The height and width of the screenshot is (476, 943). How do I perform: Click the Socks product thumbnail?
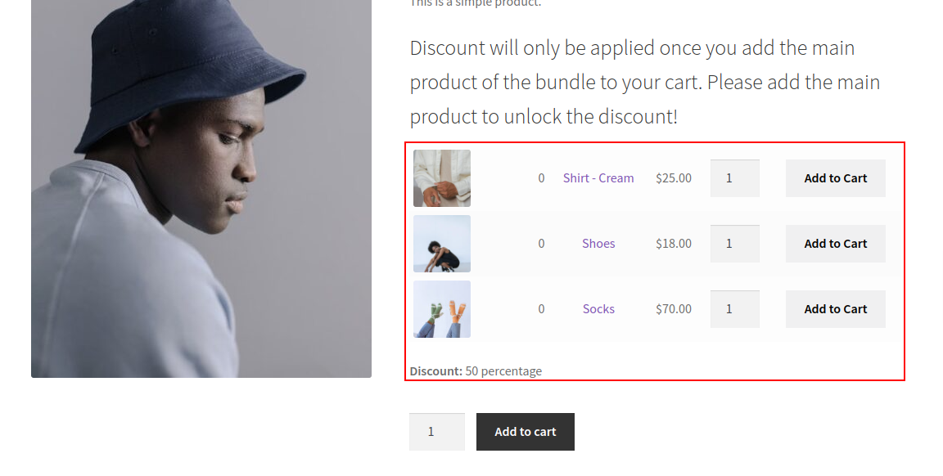coord(441,308)
